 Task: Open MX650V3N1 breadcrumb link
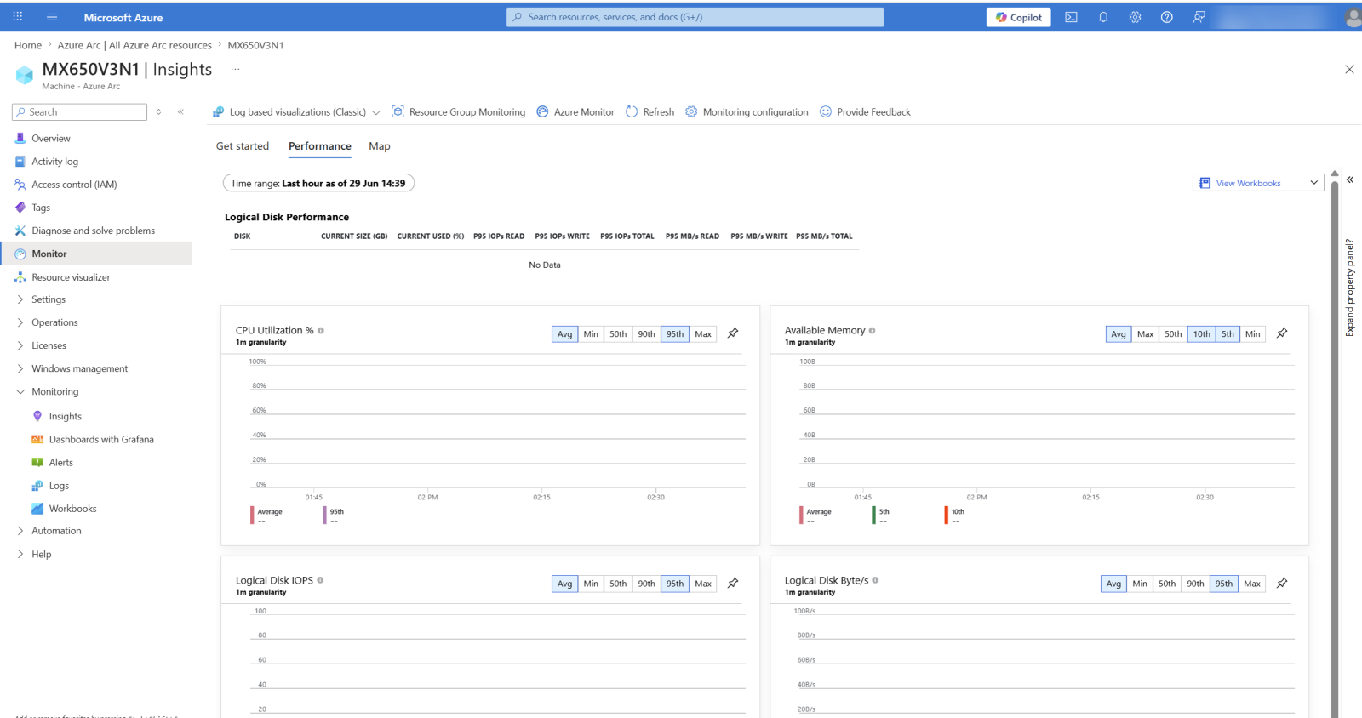click(255, 45)
